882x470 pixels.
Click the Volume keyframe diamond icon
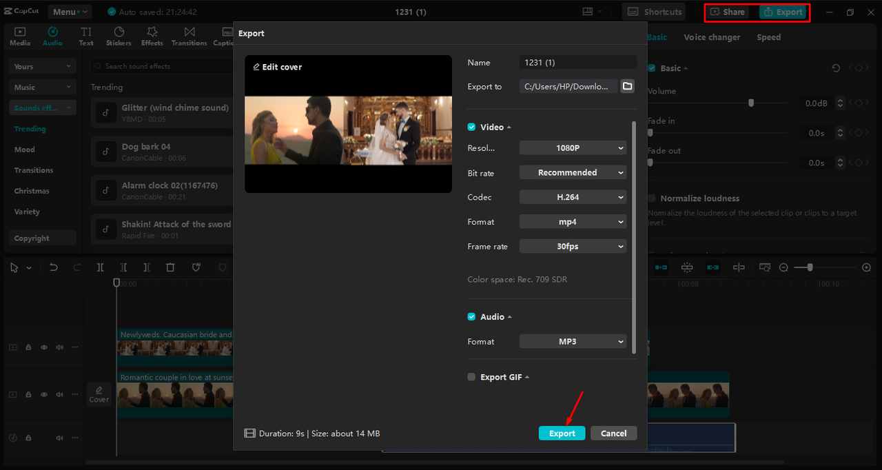point(859,103)
